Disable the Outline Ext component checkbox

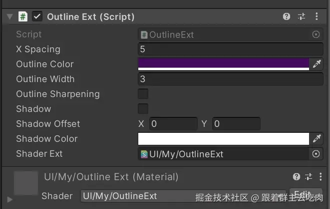[37, 16]
